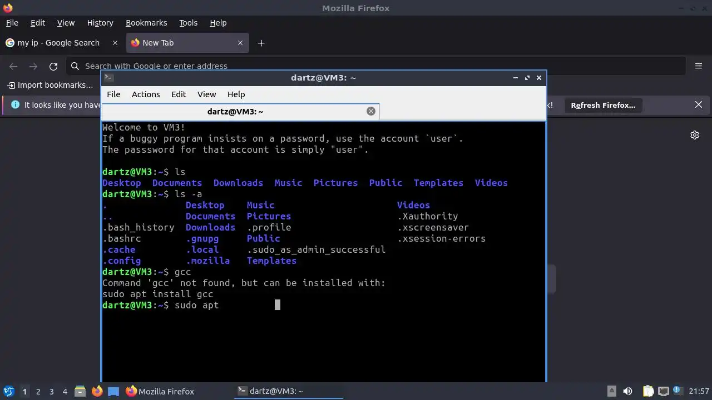Click '.Xauthority' in terminal listing
This screenshot has height=400, width=712.
coord(428,216)
